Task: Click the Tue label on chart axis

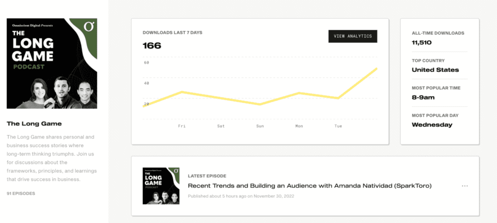Action: [x=338, y=126]
